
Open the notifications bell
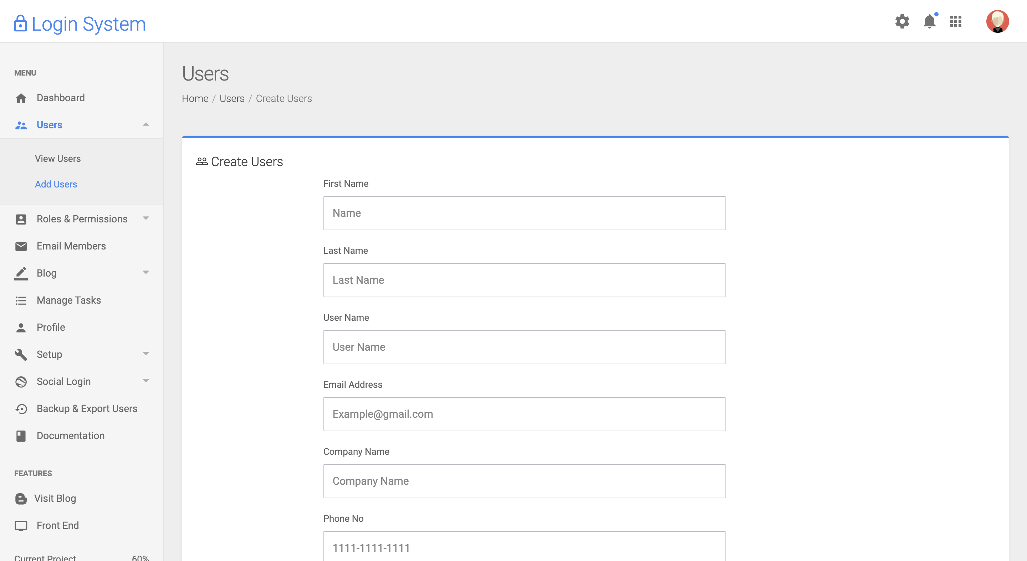929,21
